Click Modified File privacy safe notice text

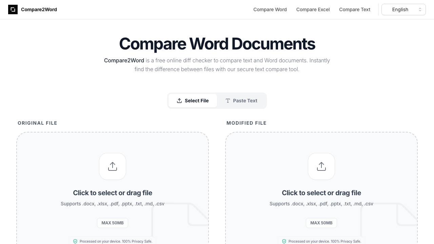tap(325, 241)
